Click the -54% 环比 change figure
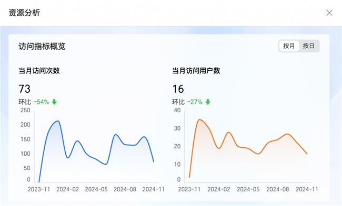 click(41, 102)
